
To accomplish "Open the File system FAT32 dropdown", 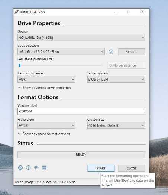I will point(46,125).
